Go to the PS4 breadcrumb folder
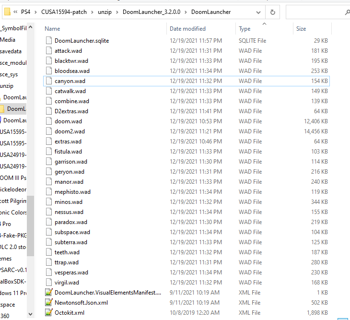Screen dimensions: 350x320 pyautogui.click(x=26, y=12)
